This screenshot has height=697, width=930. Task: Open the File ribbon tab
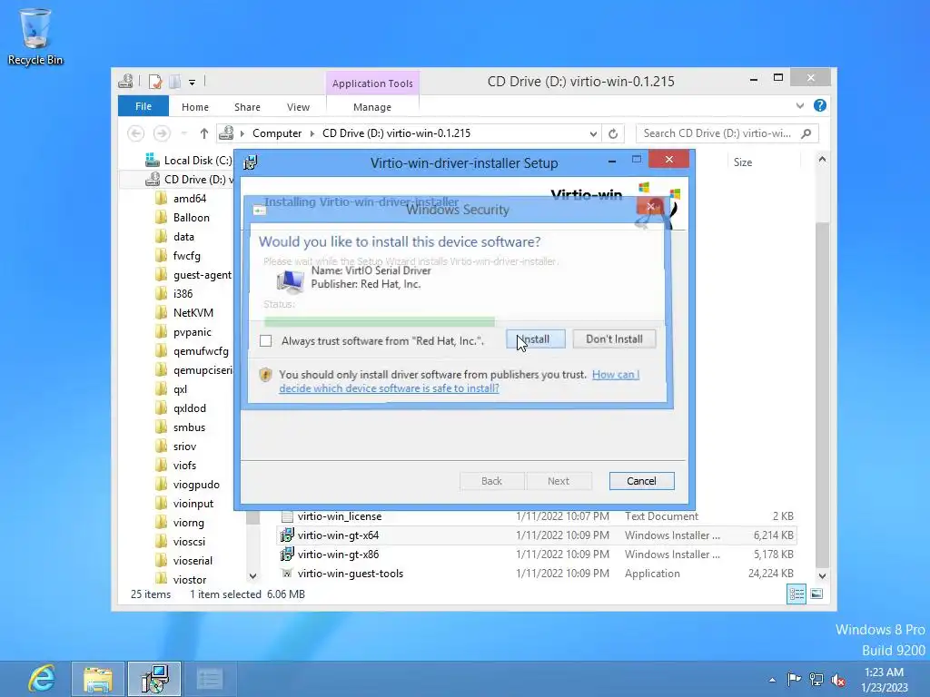pos(143,106)
